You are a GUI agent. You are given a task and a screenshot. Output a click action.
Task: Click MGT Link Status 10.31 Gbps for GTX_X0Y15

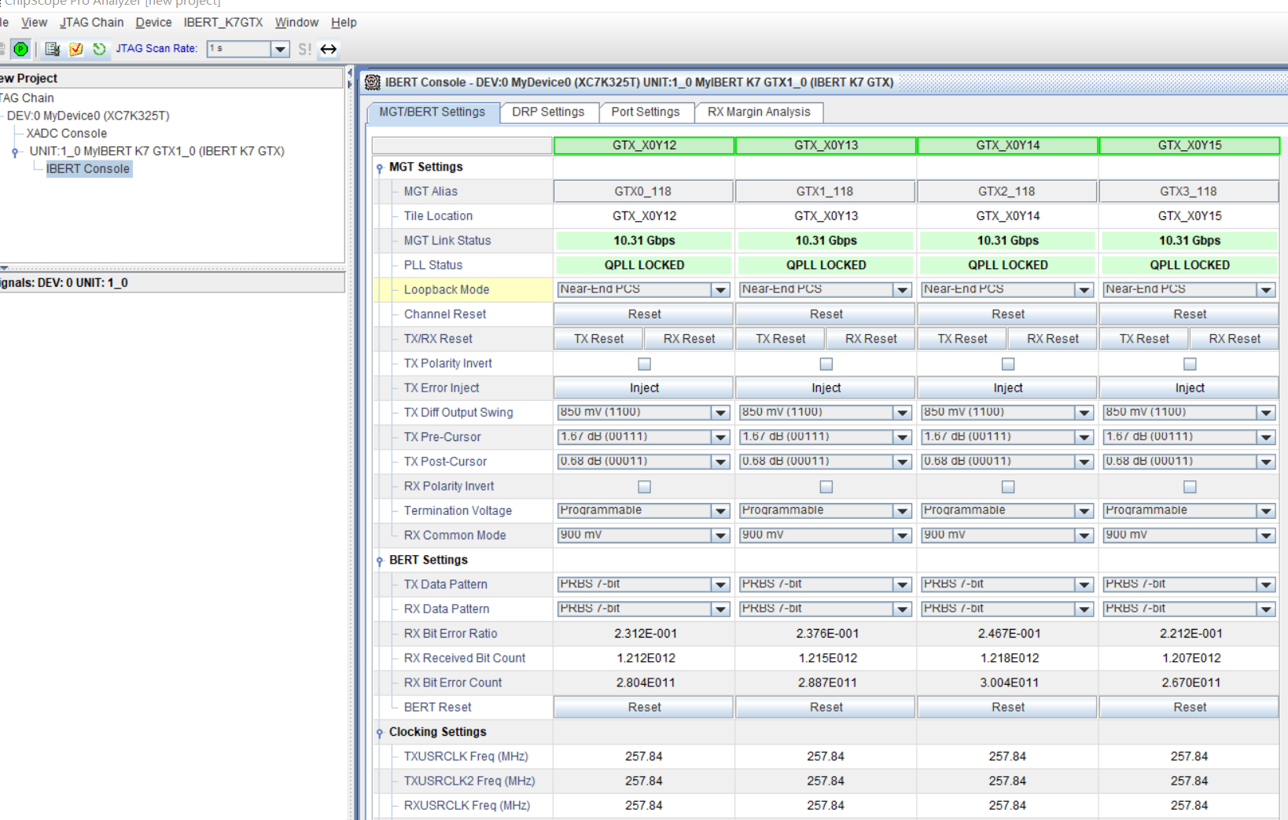[1190, 241]
